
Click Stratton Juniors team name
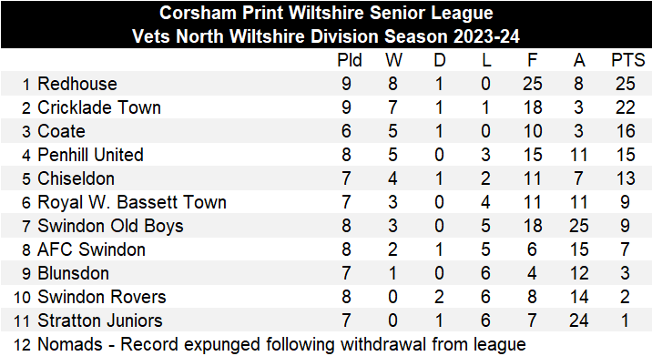pos(100,321)
